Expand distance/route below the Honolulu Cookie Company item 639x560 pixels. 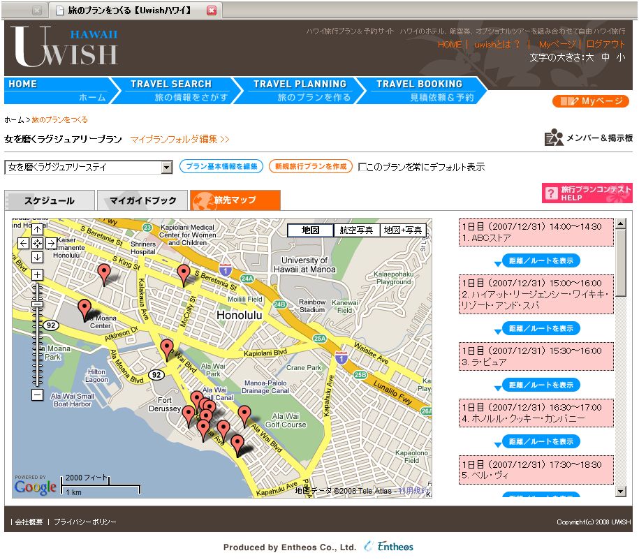tap(541, 442)
